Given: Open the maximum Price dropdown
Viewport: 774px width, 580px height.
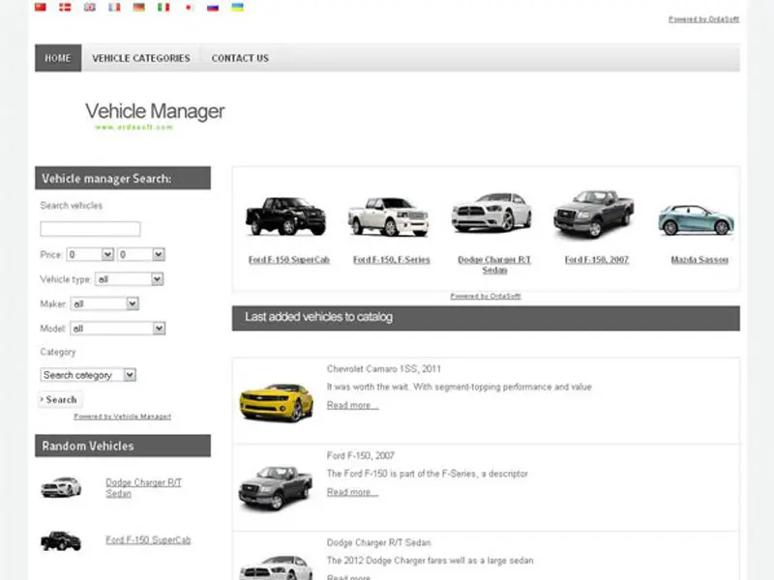Looking at the screenshot, I should [141, 254].
